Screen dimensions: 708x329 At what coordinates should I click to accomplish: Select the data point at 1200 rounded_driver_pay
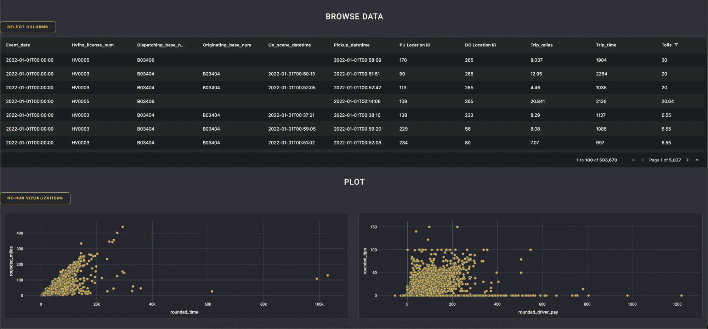click(x=681, y=296)
